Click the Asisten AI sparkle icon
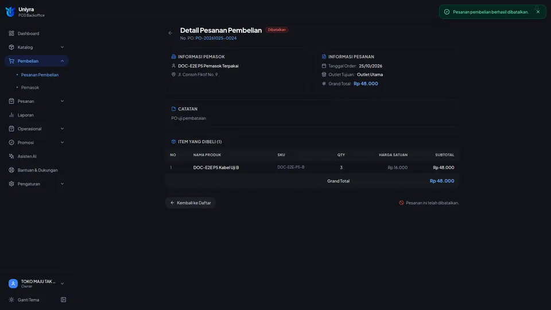Image resolution: width=551 pixels, height=310 pixels. (11, 156)
